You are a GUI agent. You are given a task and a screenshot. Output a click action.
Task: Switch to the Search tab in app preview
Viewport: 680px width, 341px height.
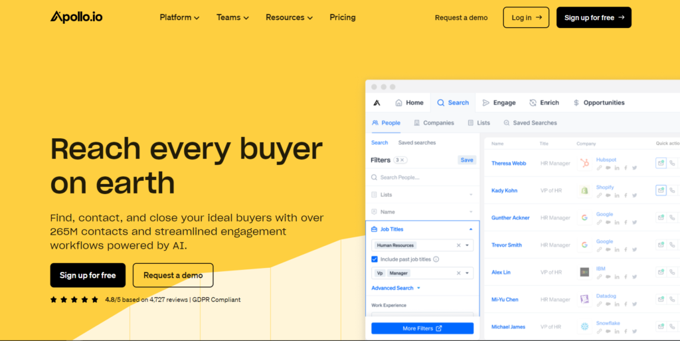point(453,103)
